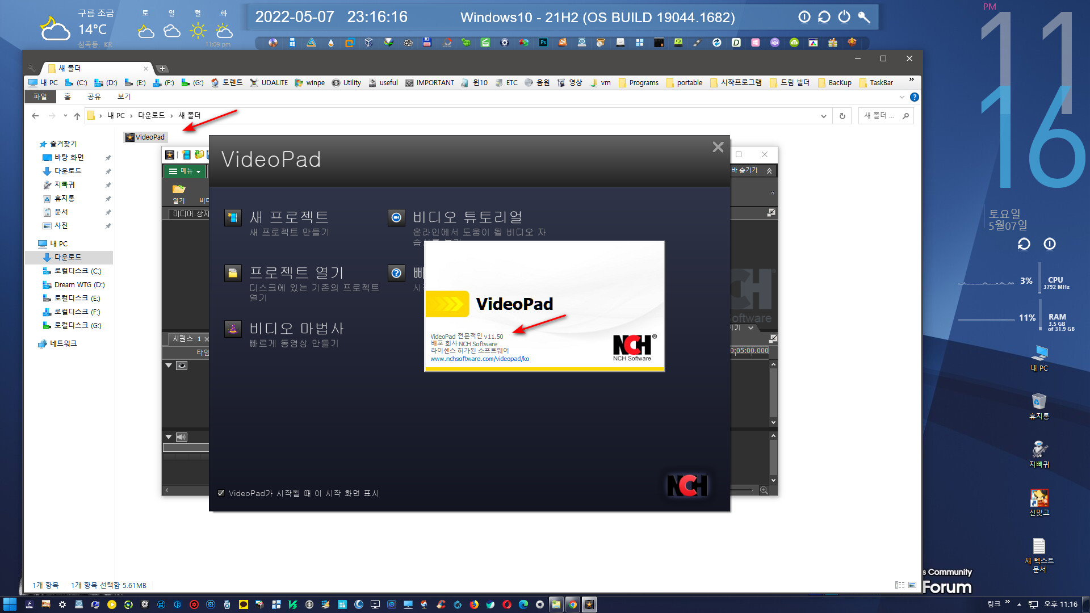The image size is (1090, 613).
Task: Expand the address bar history dropdown
Action: coord(824,116)
